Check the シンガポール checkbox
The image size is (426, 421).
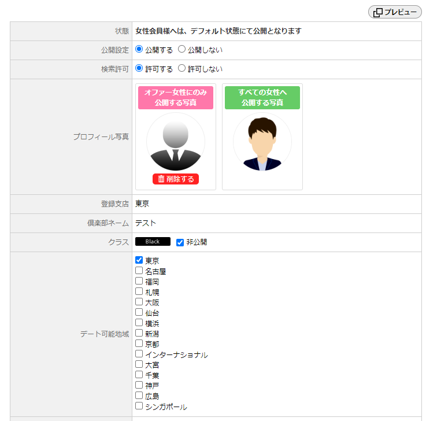(139, 406)
